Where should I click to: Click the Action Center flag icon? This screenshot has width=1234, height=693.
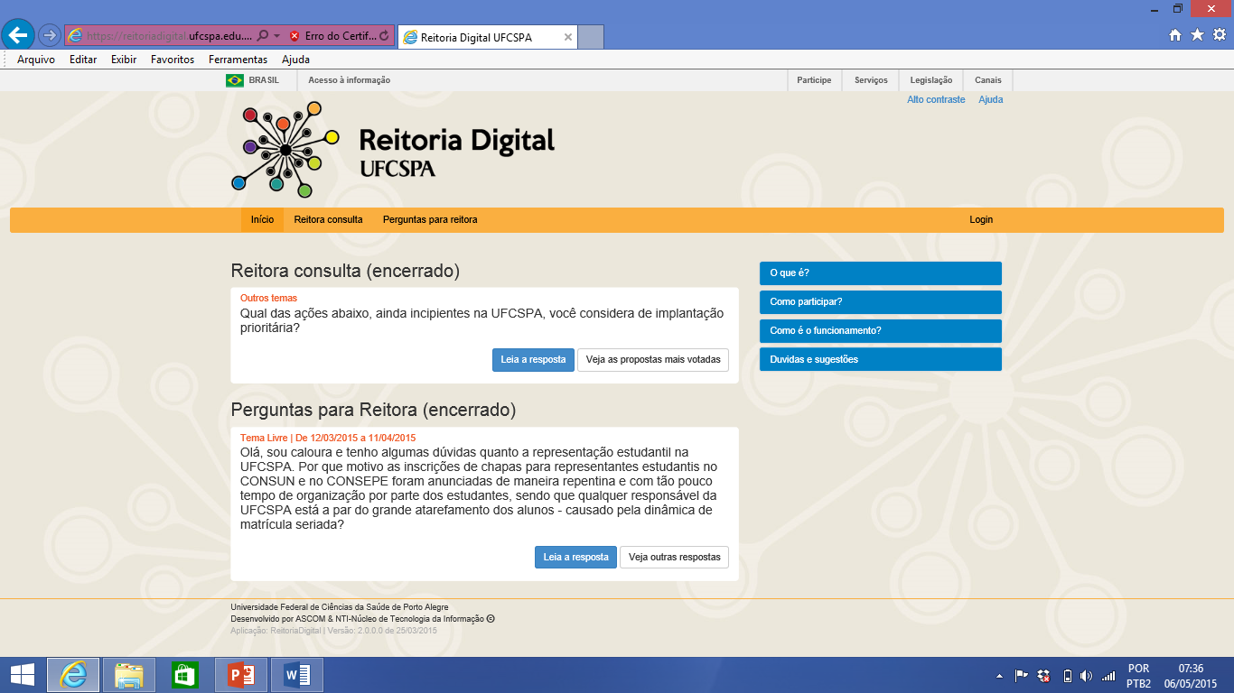1022,676
